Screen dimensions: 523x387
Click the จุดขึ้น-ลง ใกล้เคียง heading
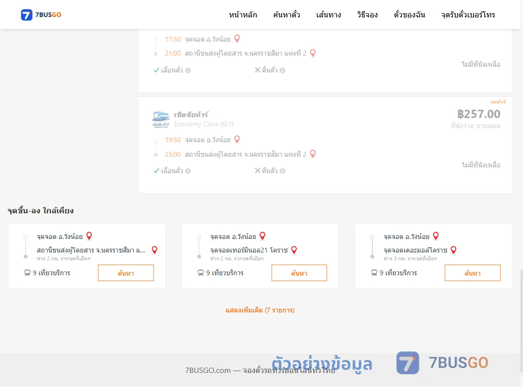tap(40, 210)
